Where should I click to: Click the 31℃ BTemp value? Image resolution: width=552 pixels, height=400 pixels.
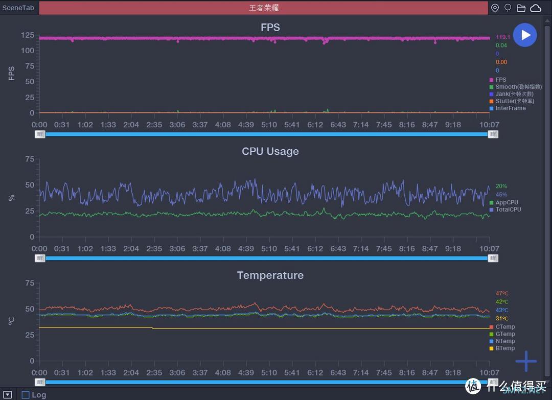[502, 319]
